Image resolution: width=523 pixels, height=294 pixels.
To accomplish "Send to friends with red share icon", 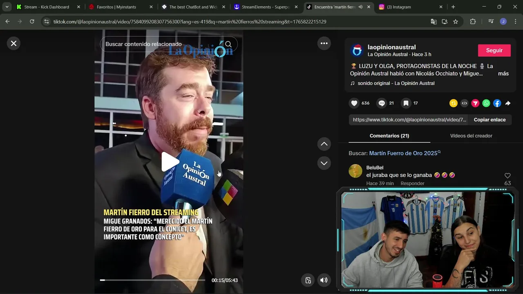I will point(475,103).
